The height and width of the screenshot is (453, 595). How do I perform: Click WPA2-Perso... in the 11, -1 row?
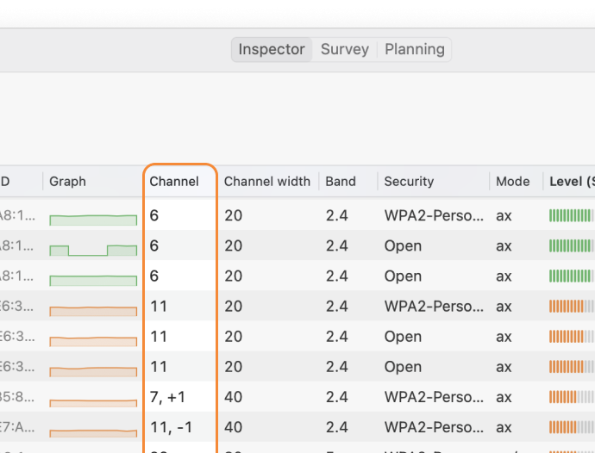434,427
